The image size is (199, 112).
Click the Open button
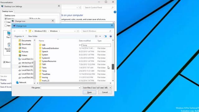point(89,92)
